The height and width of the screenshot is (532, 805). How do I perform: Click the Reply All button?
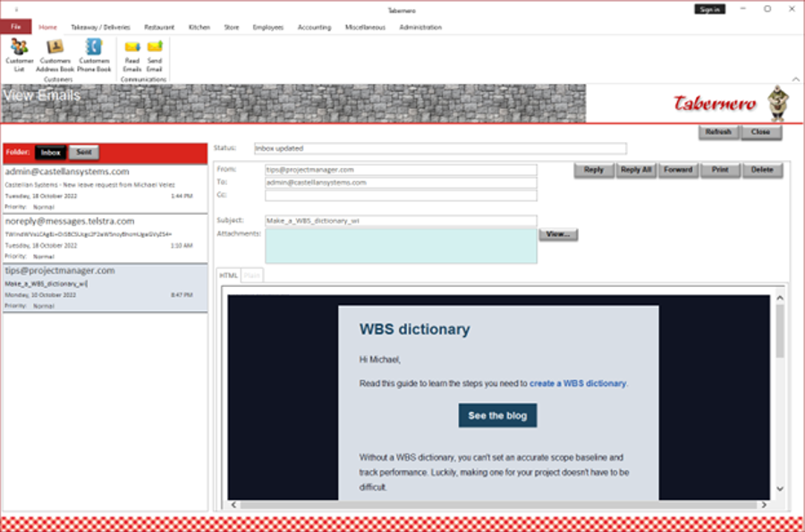tap(636, 170)
